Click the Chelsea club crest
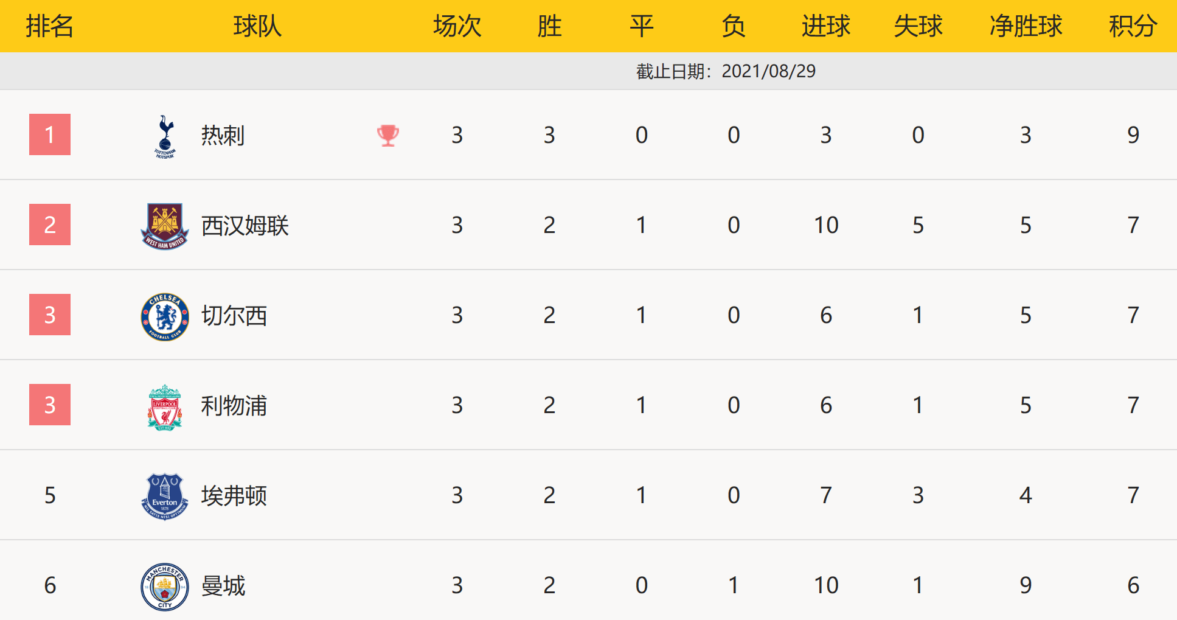 [x=165, y=316]
